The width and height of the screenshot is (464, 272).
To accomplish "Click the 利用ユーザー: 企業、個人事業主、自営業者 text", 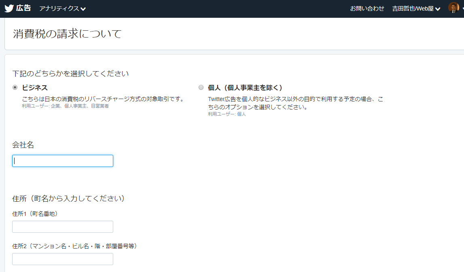I will pyautogui.click(x=65, y=106).
